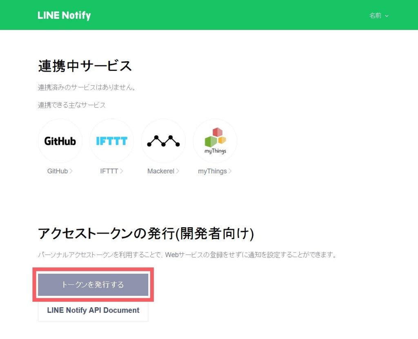Image resolution: width=418 pixels, height=339 pixels.
Task: Click text 連携済みのサービスはありません。
Action: point(87,87)
